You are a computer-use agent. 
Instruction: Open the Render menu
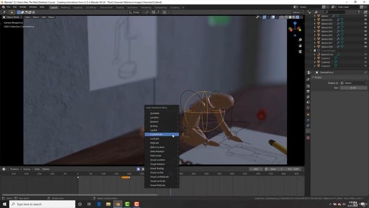[23, 7]
